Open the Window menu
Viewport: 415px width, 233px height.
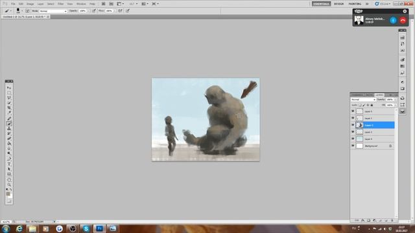[81, 4]
